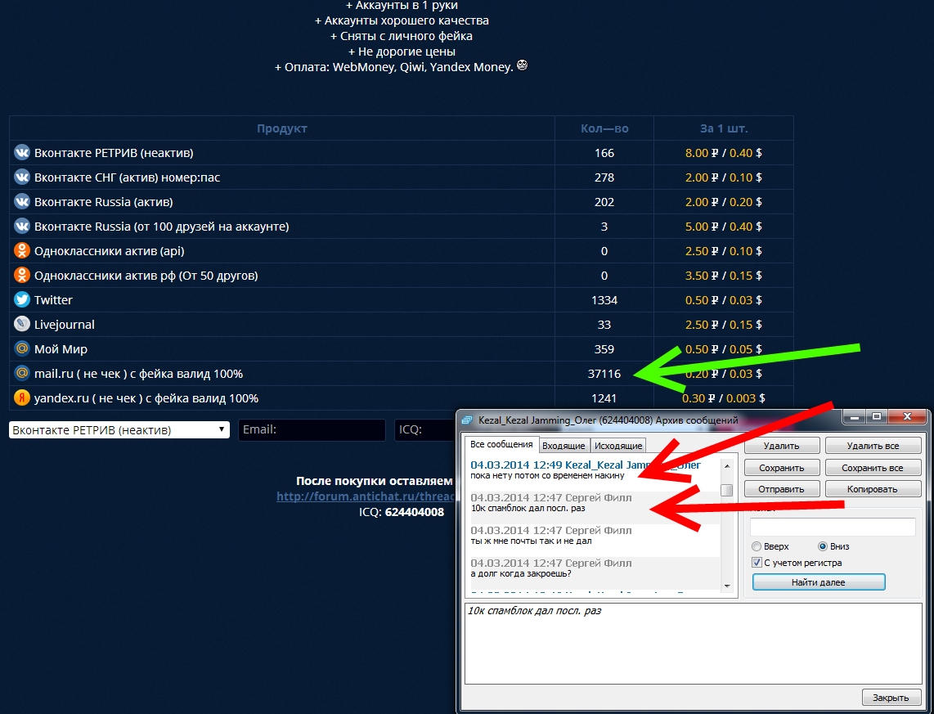Click the VK icon beside Вконтакте Russia (актив)
The image size is (934, 714).
[x=22, y=202]
